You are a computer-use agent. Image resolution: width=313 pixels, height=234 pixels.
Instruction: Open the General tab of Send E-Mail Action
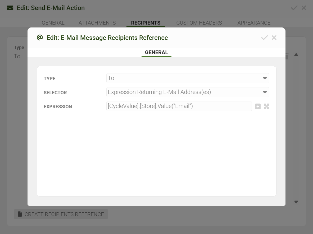pyautogui.click(x=53, y=23)
